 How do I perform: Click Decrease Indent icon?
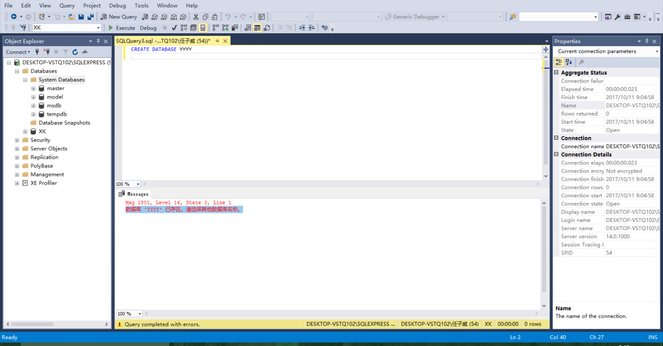pos(302,28)
